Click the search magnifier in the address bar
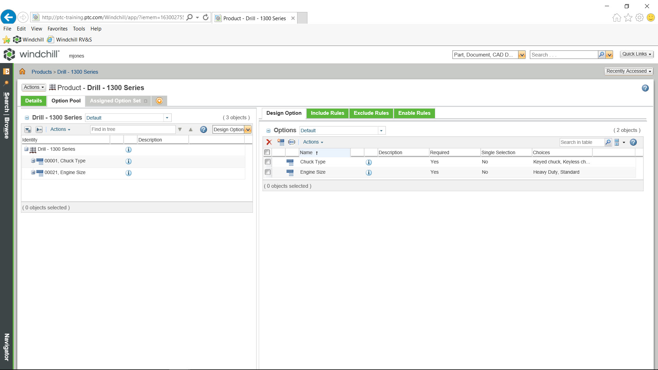658x370 pixels. click(189, 17)
